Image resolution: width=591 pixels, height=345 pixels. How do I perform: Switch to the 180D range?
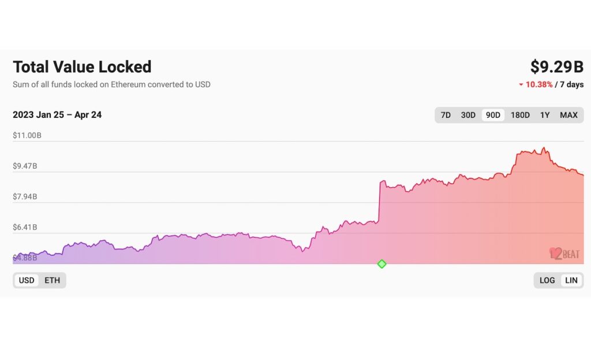[520, 115]
